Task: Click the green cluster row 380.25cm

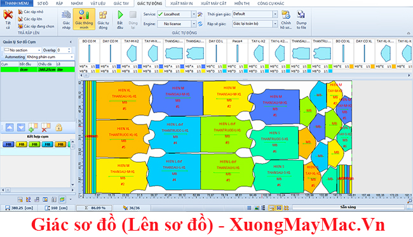Action: tap(37, 69)
